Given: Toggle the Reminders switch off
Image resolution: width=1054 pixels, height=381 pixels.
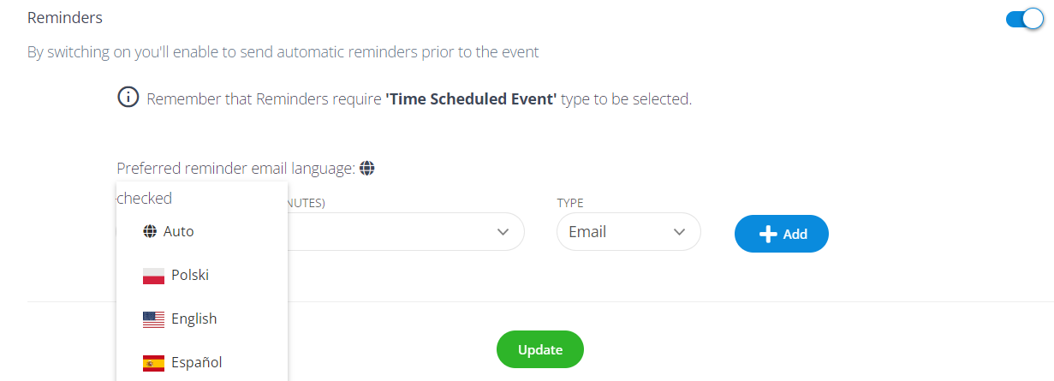Looking at the screenshot, I should click(x=1024, y=19).
